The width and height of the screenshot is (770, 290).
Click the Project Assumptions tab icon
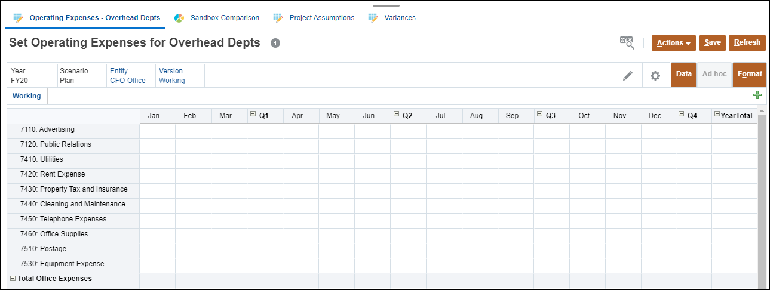[278, 18]
